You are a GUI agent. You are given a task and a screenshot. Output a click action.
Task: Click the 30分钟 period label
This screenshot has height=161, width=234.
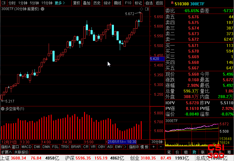(x=157, y=142)
